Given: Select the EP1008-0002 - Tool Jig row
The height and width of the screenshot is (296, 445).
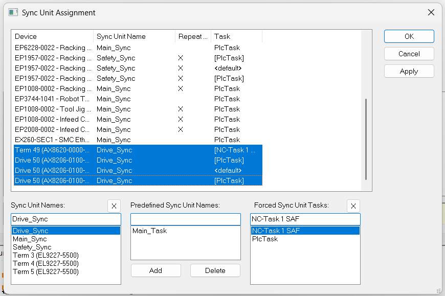Looking at the screenshot, I should 138,109.
